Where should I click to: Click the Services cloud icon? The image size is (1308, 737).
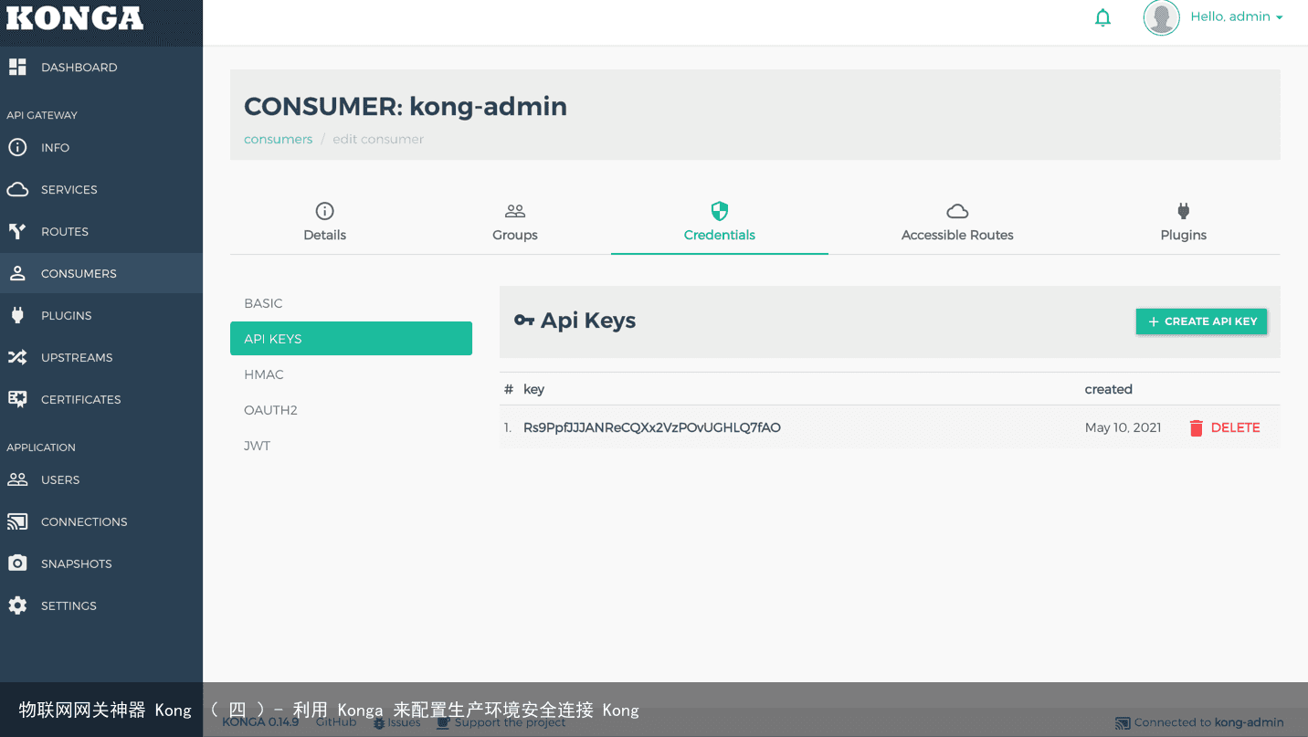[17, 189]
